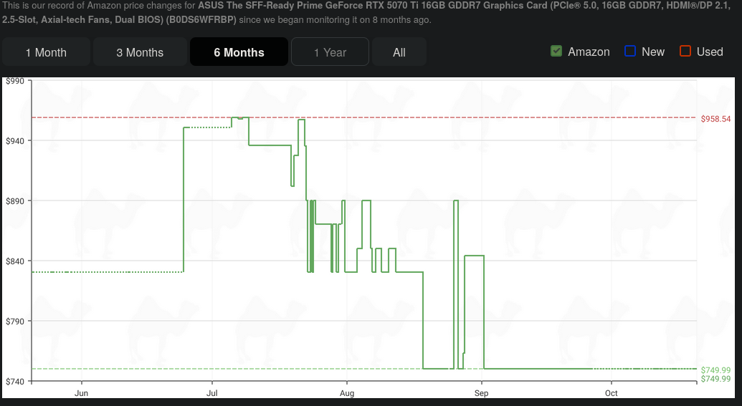Click the Jul label on x-axis
This screenshot has width=742, height=406.
coord(212,393)
